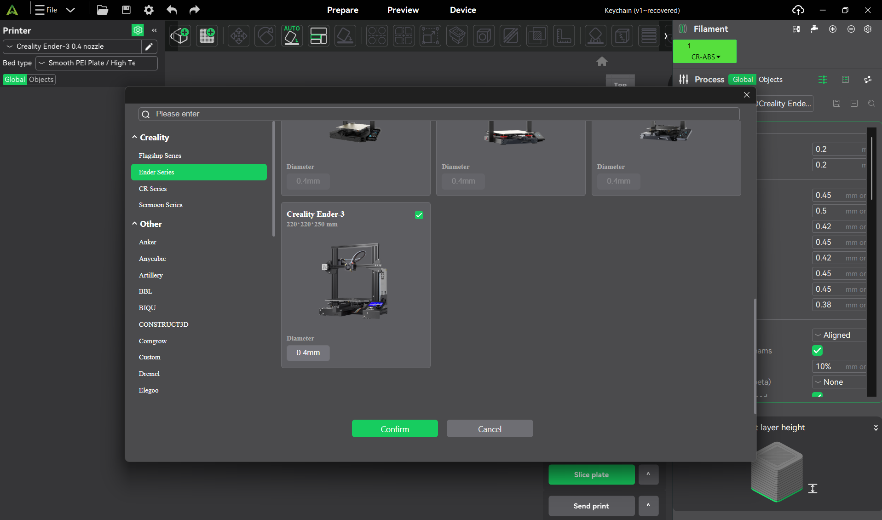This screenshot has height=520, width=882.
Task: Click the green filament 1 color swatch
Action: (x=705, y=51)
